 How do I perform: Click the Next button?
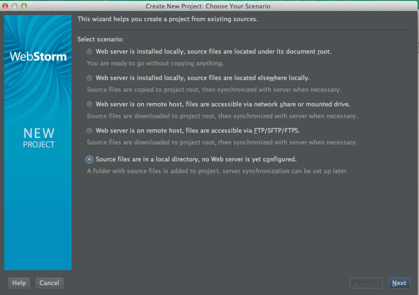tap(399, 283)
